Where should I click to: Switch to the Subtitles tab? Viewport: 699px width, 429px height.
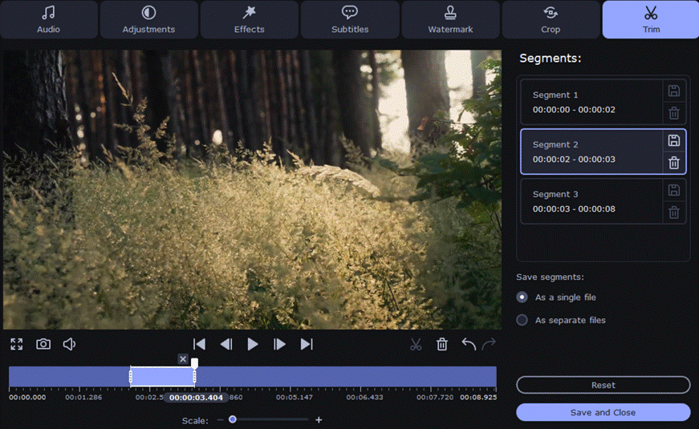pyautogui.click(x=350, y=20)
